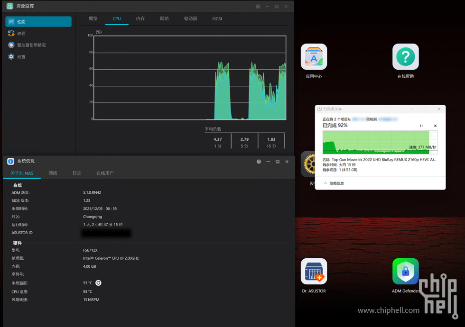Click the system temperature refresh icon
The height and width of the screenshot is (327, 465).
coord(98,283)
